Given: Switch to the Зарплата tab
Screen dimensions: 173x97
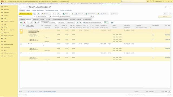Looking at the screenshot, I should (x=72, y=19).
